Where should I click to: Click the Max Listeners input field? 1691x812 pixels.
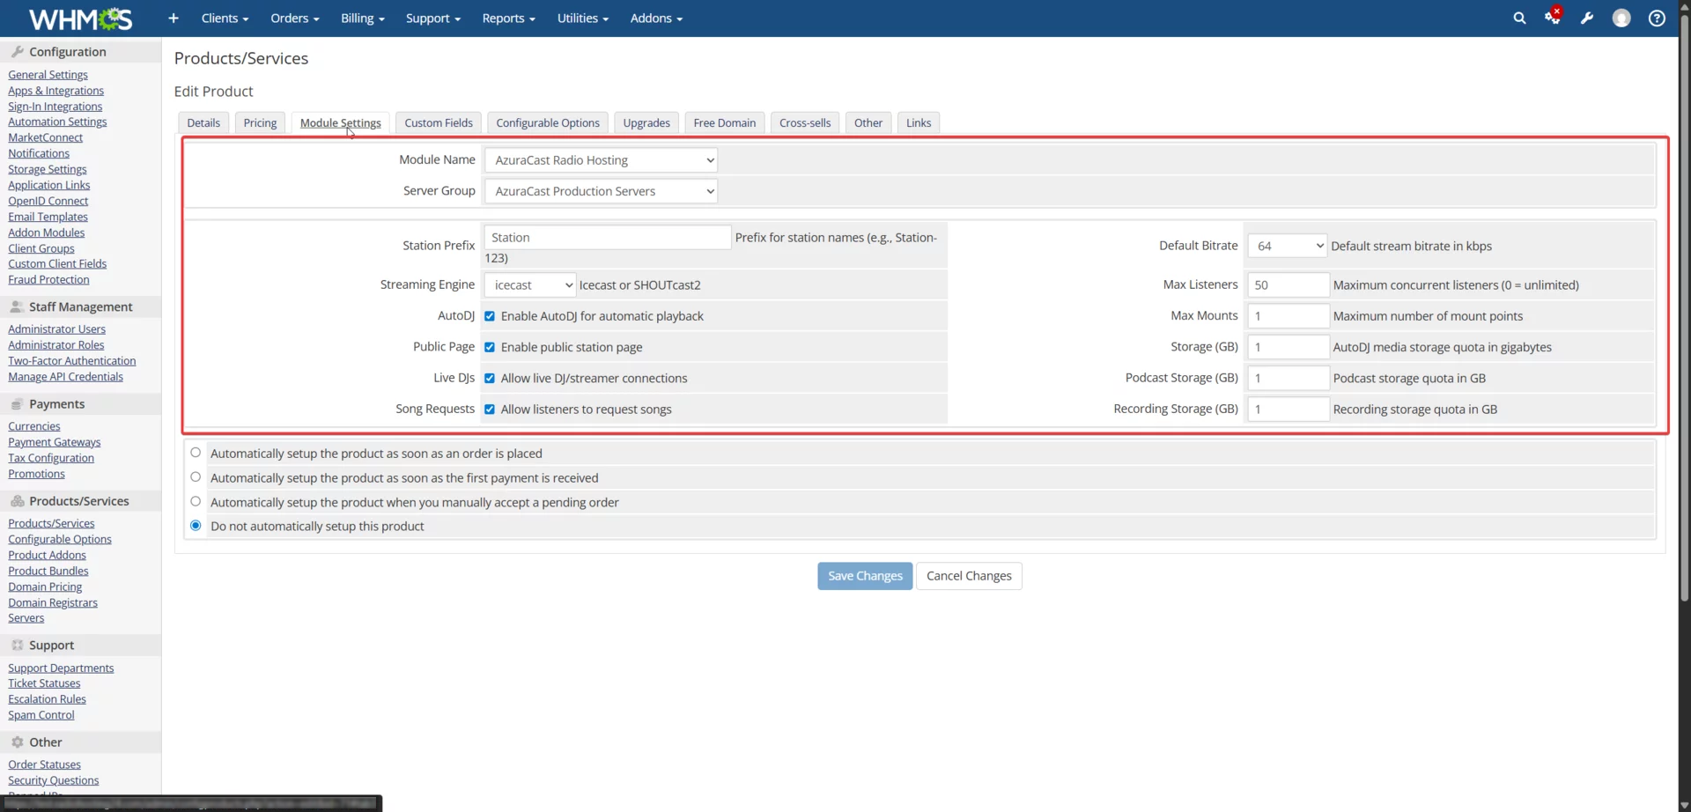[x=1288, y=284]
